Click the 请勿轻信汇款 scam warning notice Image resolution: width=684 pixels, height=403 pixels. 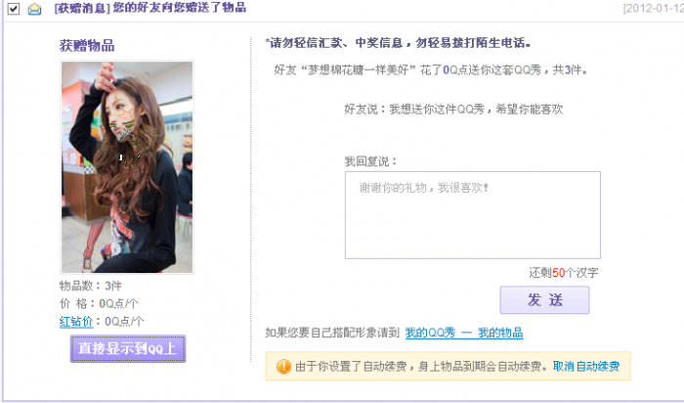(x=398, y=43)
